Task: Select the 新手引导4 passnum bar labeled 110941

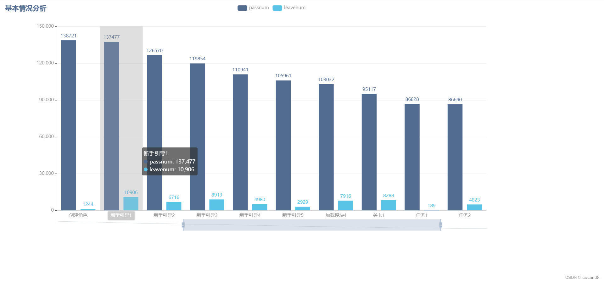Action: [240, 142]
